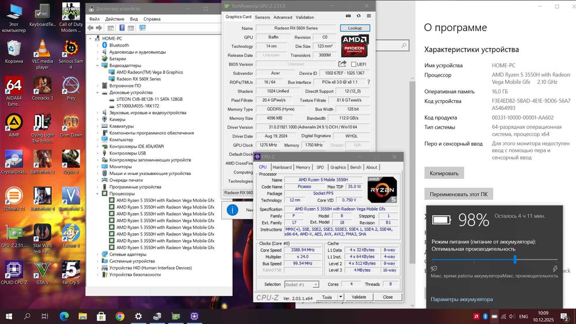Screen dimensions: 576x324
Task: Open VLC media player desktop icon
Action: point(43,55)
